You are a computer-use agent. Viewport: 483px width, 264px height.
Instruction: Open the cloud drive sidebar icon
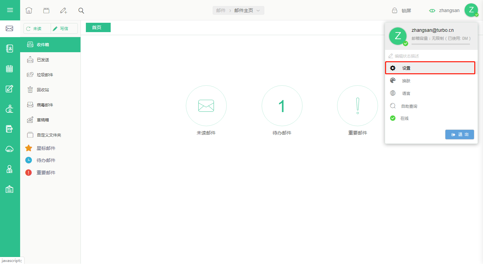point(10,149)
